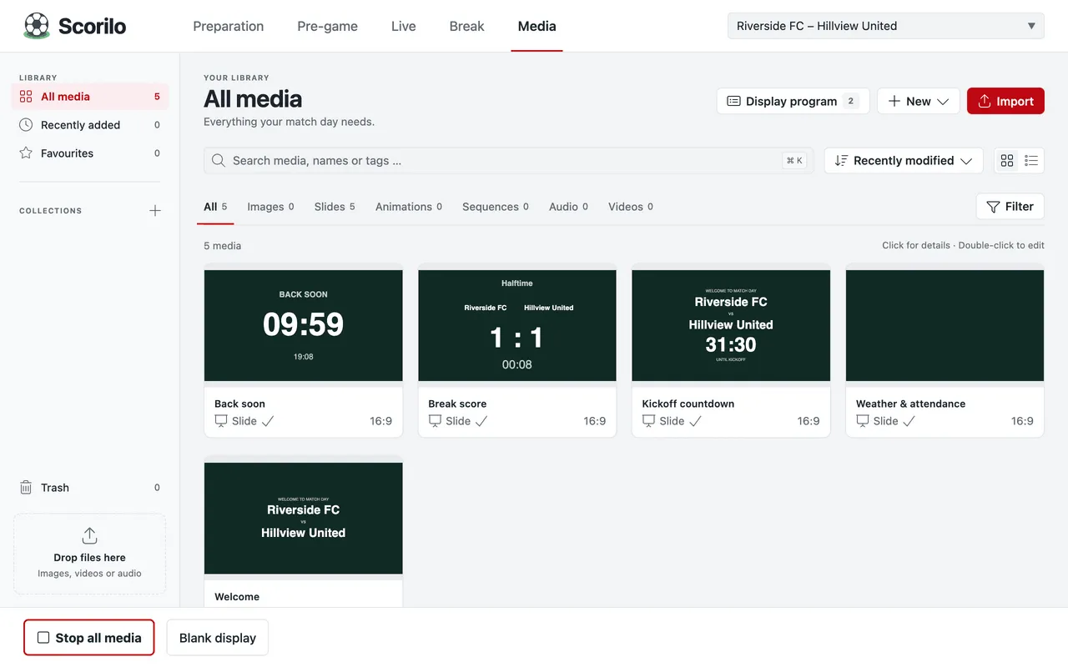Click the Scorilo soccer ball logo
Screen dimensions: 1068x667
point(37,26)
